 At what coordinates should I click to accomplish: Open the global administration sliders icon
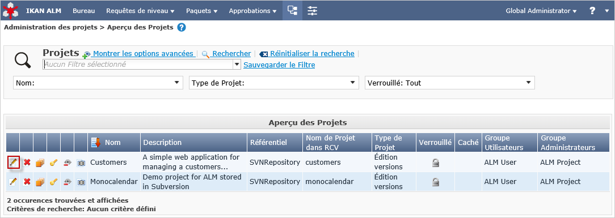click(312, 11)
